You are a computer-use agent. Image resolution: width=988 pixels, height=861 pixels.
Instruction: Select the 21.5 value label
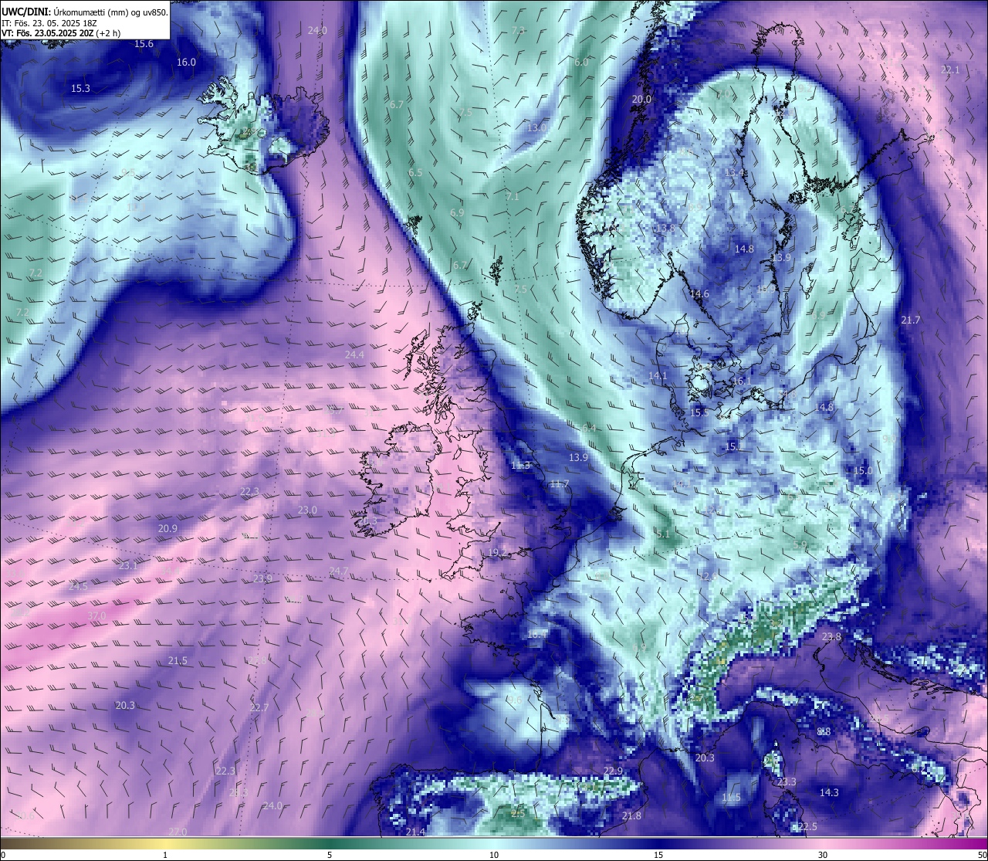click(x=178, y=661)
